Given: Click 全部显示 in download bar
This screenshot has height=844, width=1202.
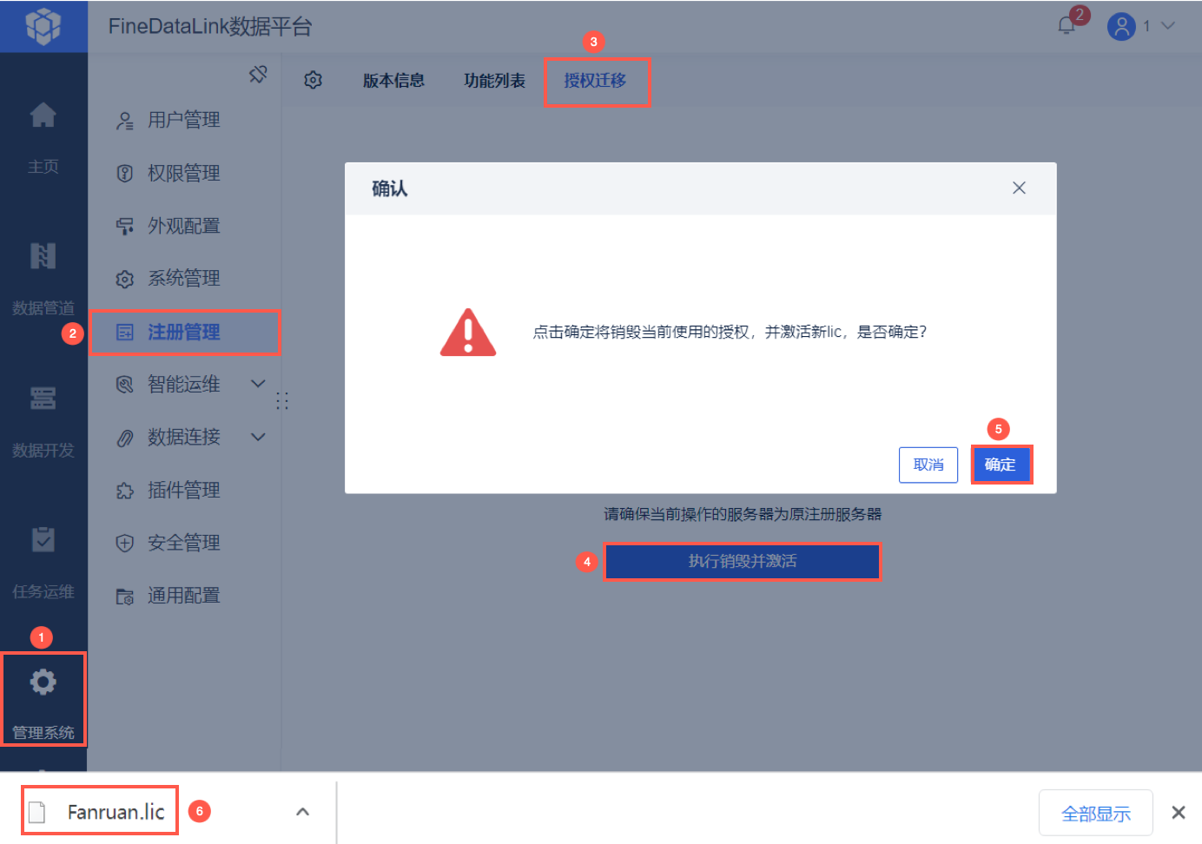Looking at the screenshot, I should coord(1096,813).
